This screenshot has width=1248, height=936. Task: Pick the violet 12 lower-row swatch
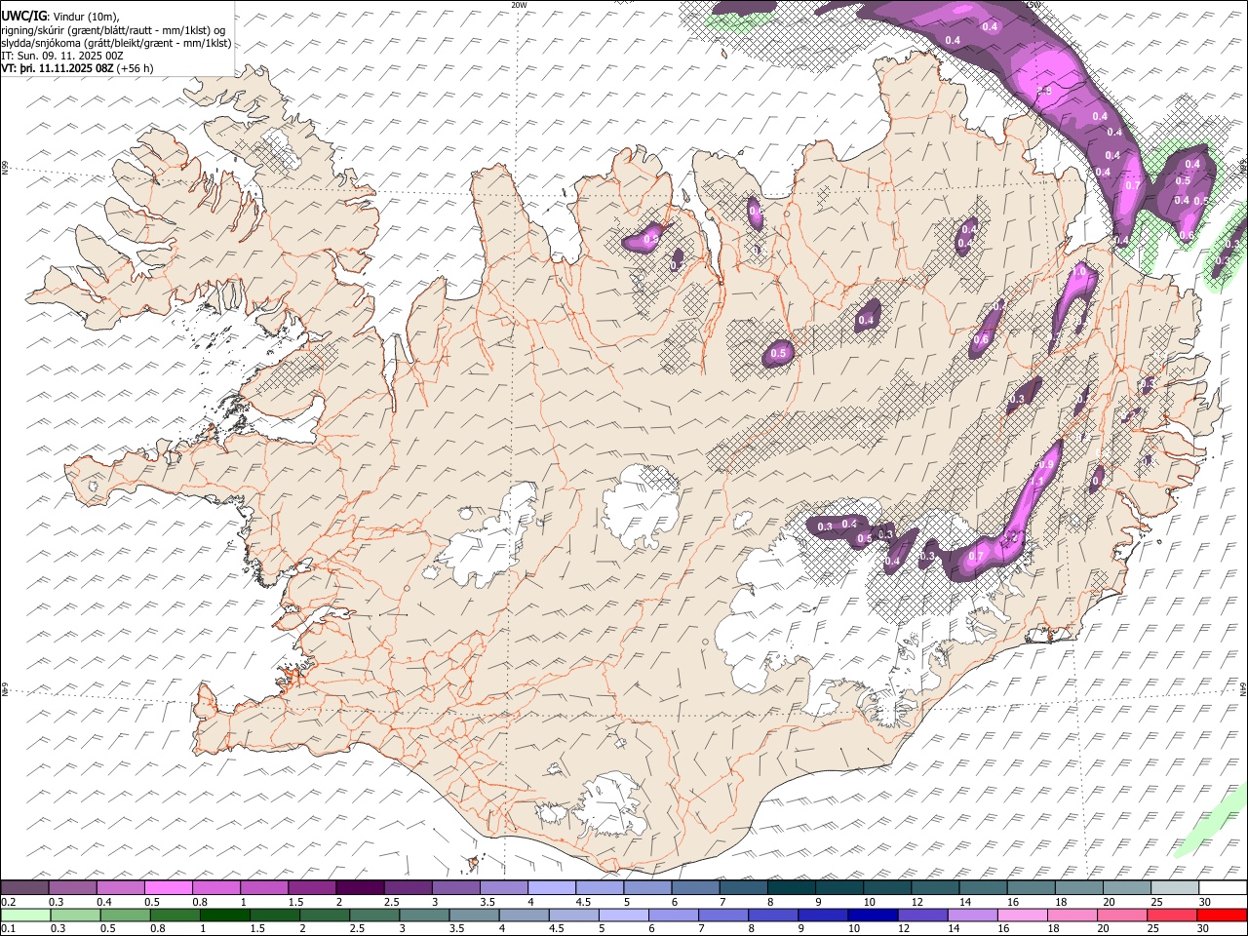tap(922, 915)
